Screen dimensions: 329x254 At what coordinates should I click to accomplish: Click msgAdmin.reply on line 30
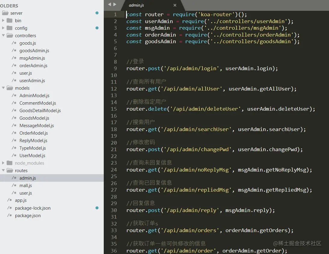click(247, 210)
